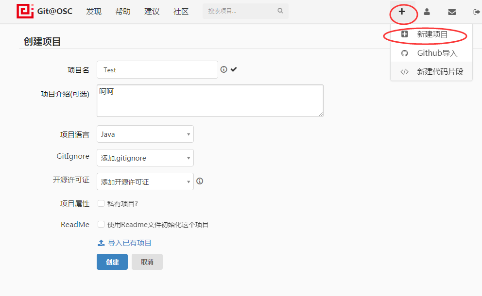The height and width of the screenshot is (296, 482).
Task: Open the 添加.gitignore dropdown
Action: click(145, 158)
